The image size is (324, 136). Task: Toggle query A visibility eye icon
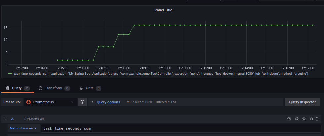pos(304,119)
